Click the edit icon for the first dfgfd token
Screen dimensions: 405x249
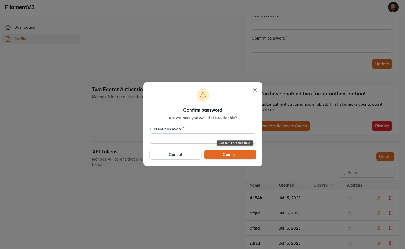tap(378, 213)
